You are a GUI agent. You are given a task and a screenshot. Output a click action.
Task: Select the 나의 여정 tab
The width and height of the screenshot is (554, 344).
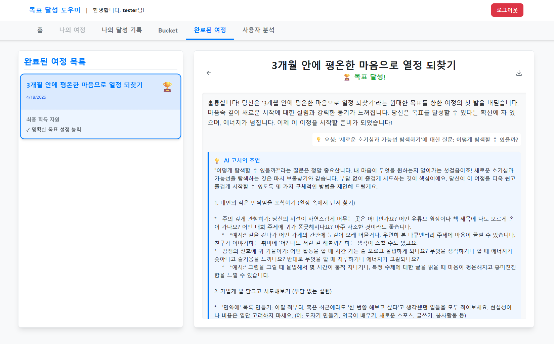(x=72, y=30)
